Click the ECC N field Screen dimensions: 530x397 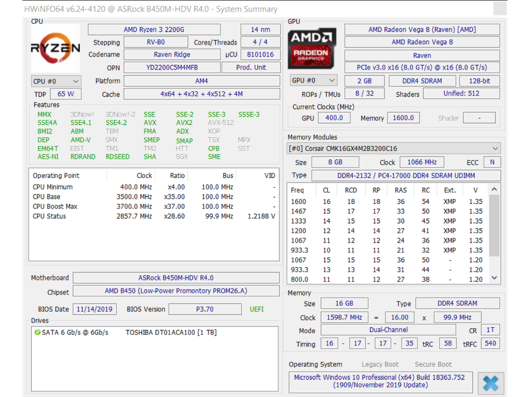point(492,162)
